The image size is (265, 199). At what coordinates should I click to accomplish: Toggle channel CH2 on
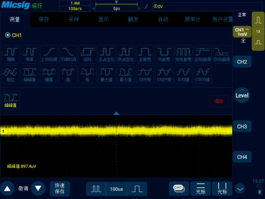242,62
